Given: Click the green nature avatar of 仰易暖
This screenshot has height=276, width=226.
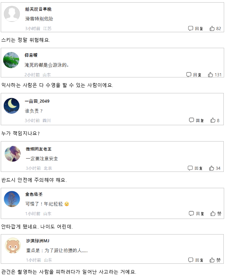Looking at the screenshot, I should pyautogui.click(x=11, y=60).
